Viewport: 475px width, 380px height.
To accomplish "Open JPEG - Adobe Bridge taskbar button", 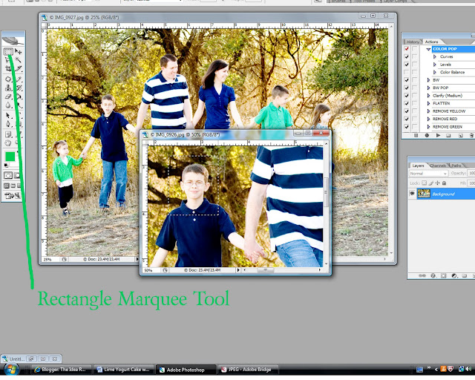I will click(249, 370).
